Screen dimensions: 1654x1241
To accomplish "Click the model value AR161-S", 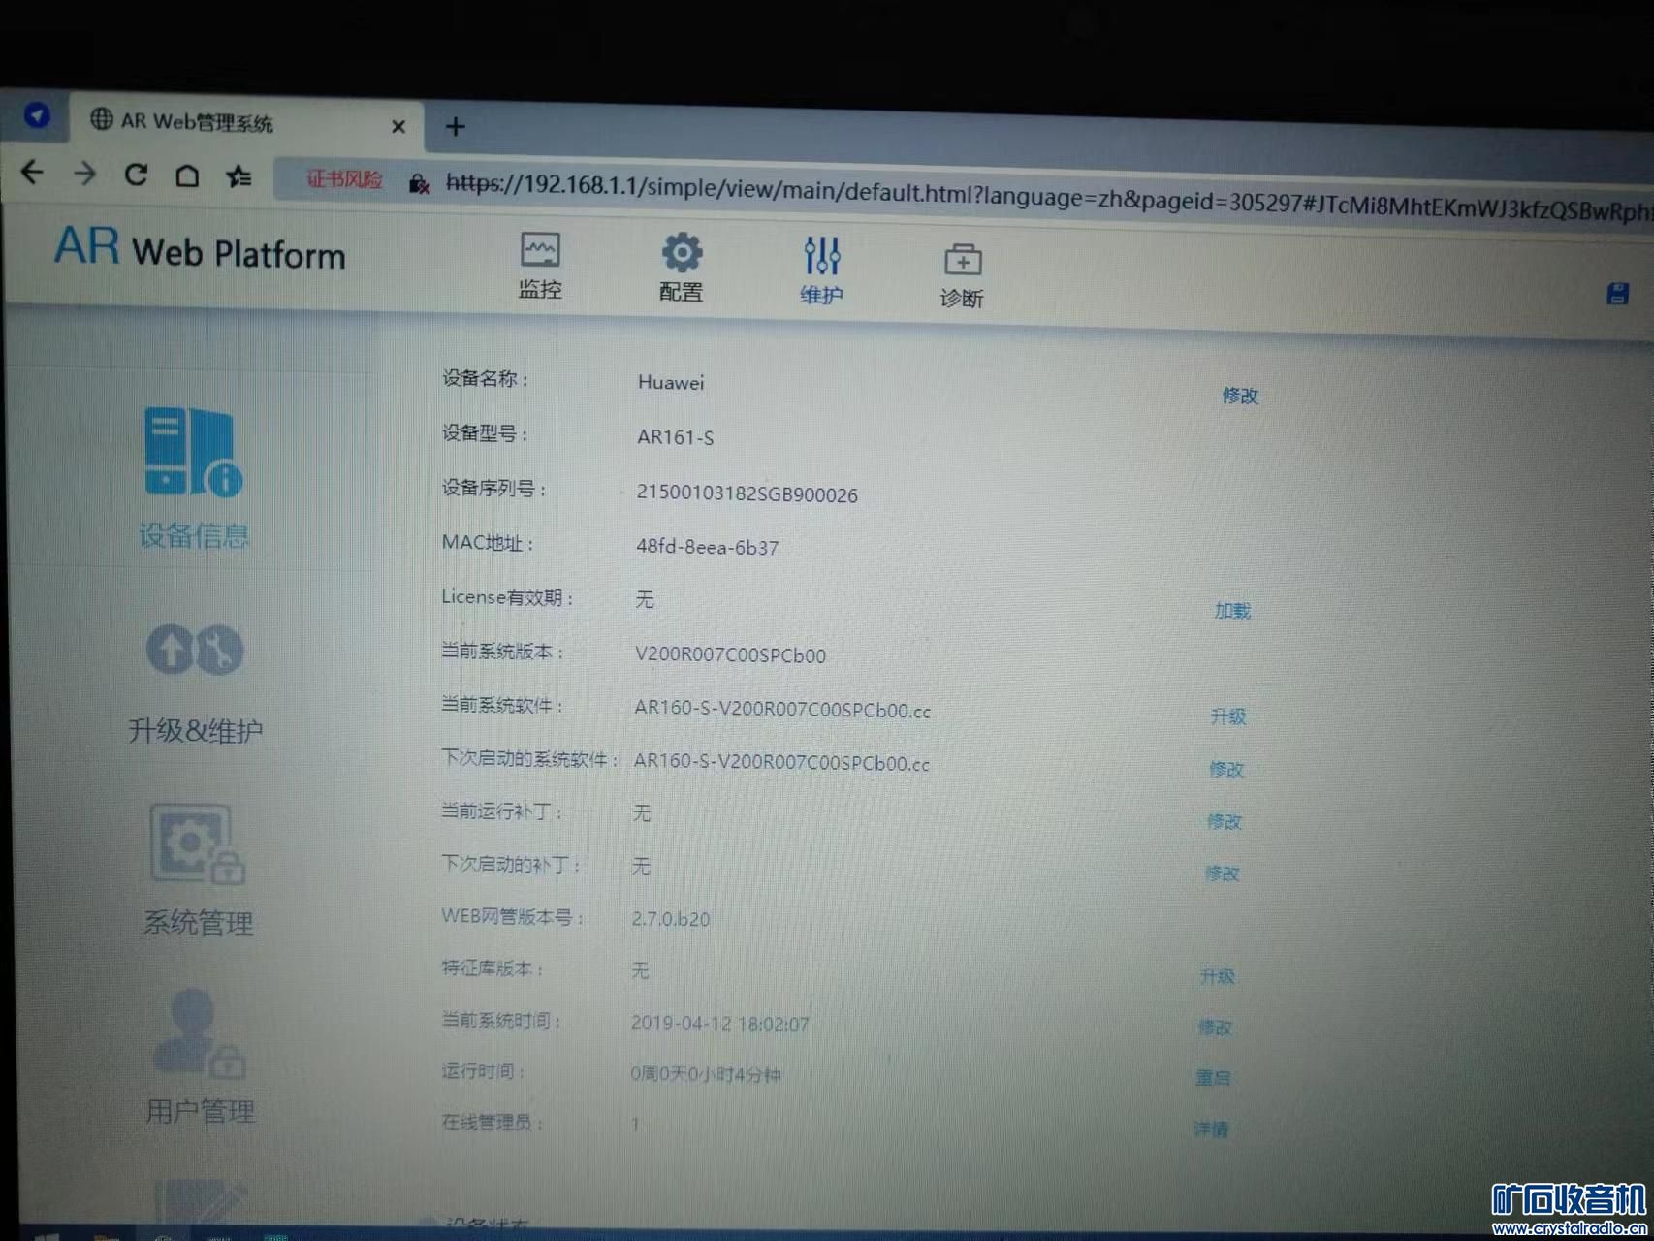I will click(675, 437).
